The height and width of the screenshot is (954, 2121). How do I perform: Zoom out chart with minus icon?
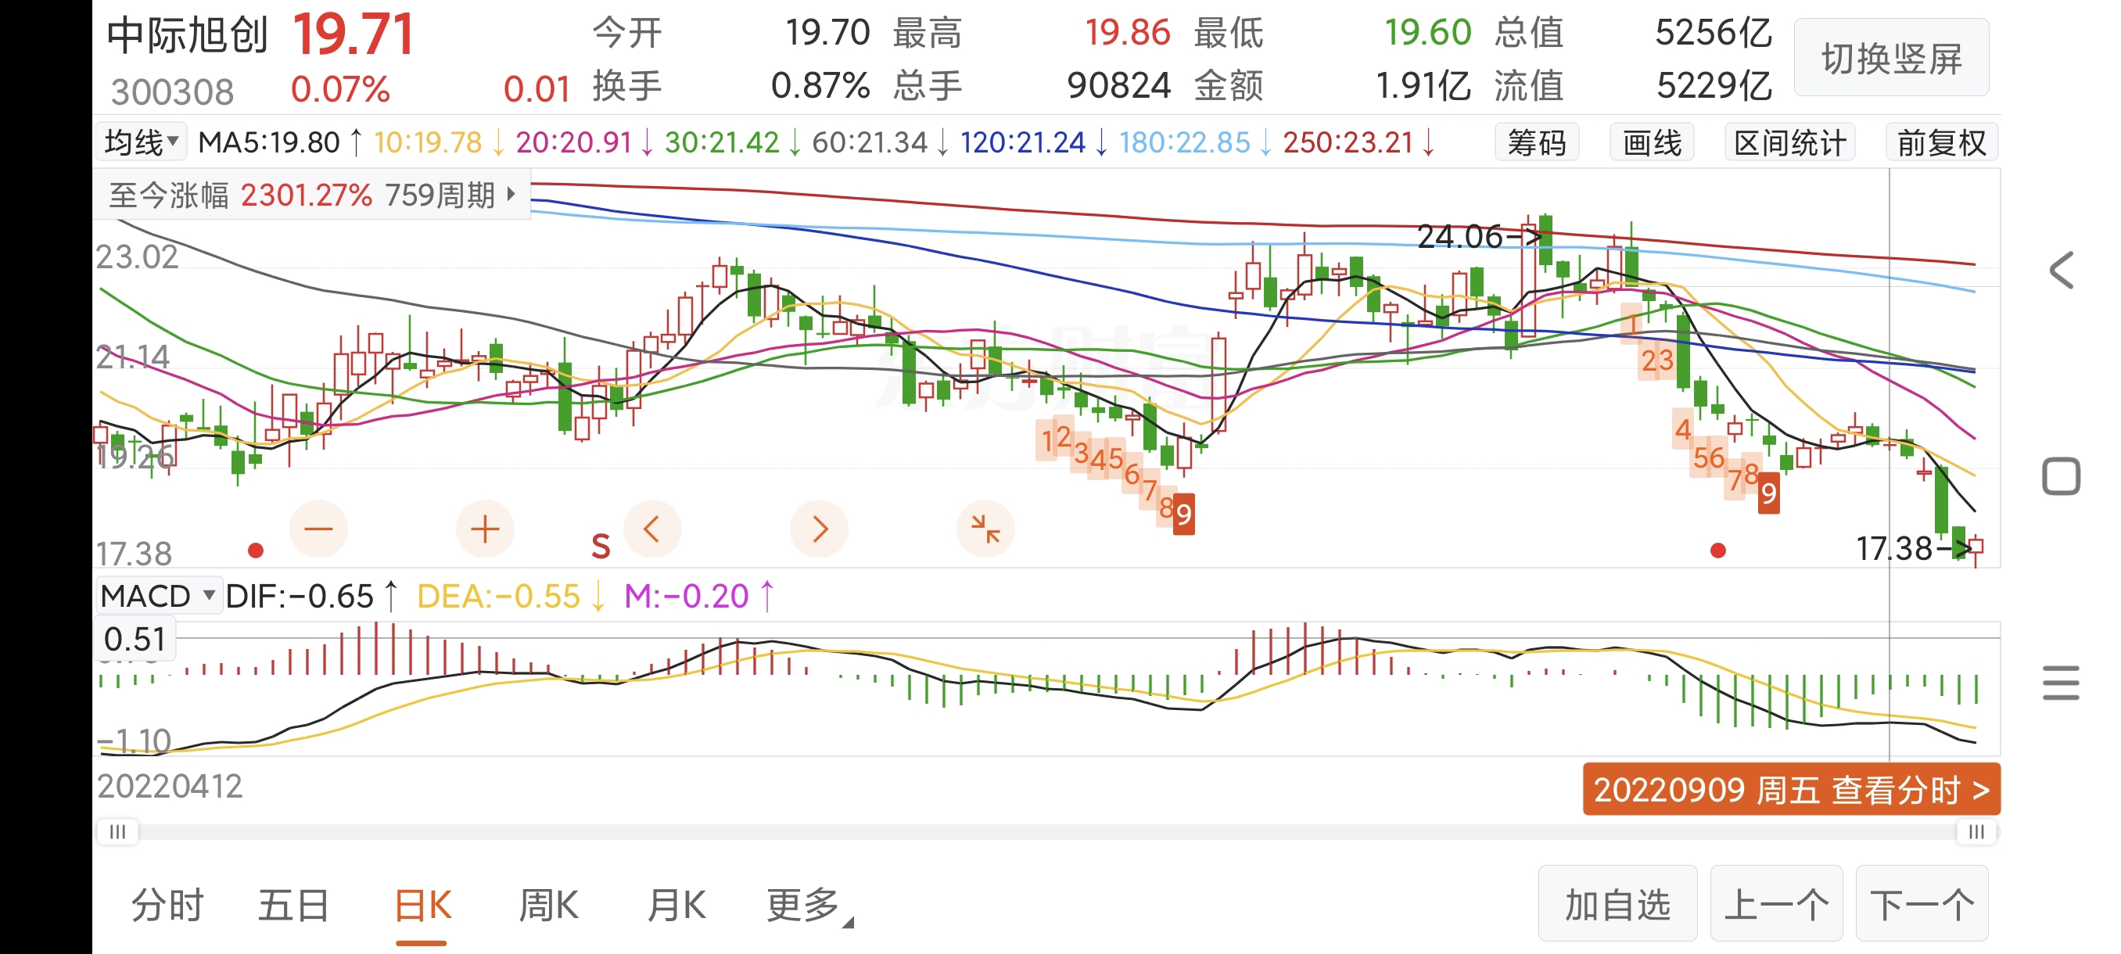pos(318,529)
